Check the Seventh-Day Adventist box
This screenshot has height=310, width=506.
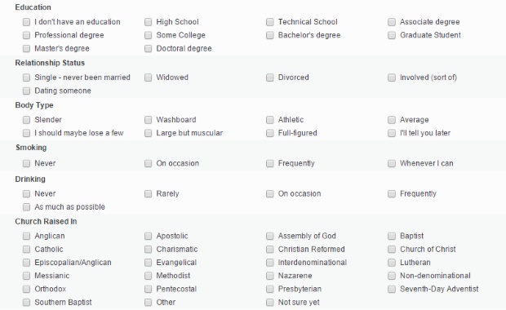[392, 289]
